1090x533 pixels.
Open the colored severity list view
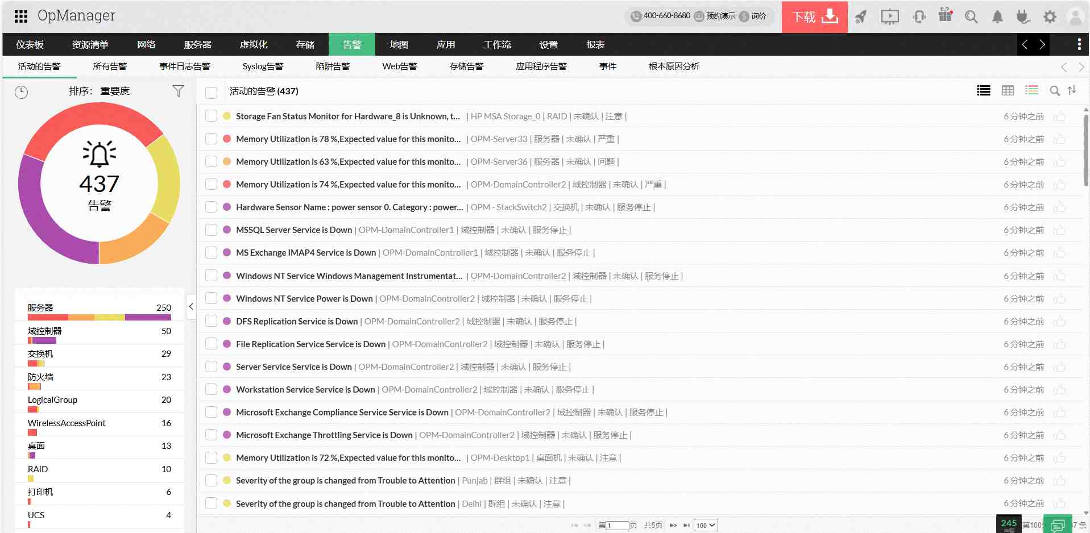coord(1032,90)
